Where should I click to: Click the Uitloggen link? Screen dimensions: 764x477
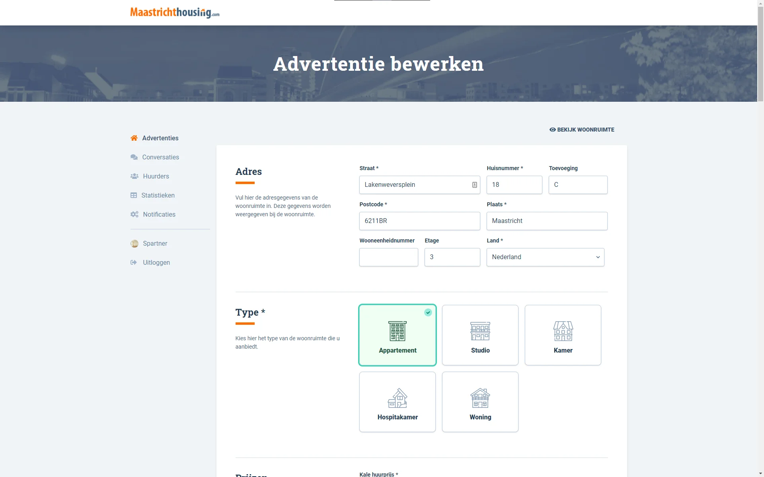[x=156, y=262]
